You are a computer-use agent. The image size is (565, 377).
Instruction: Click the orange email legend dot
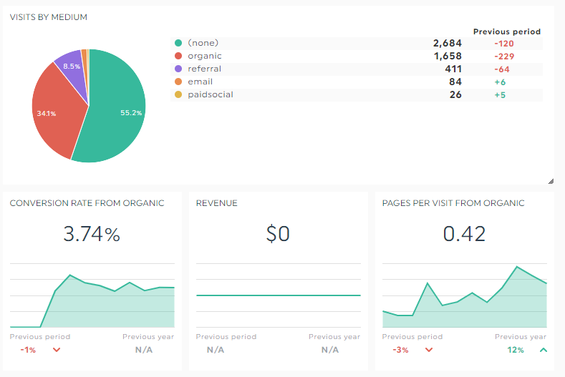178,82
